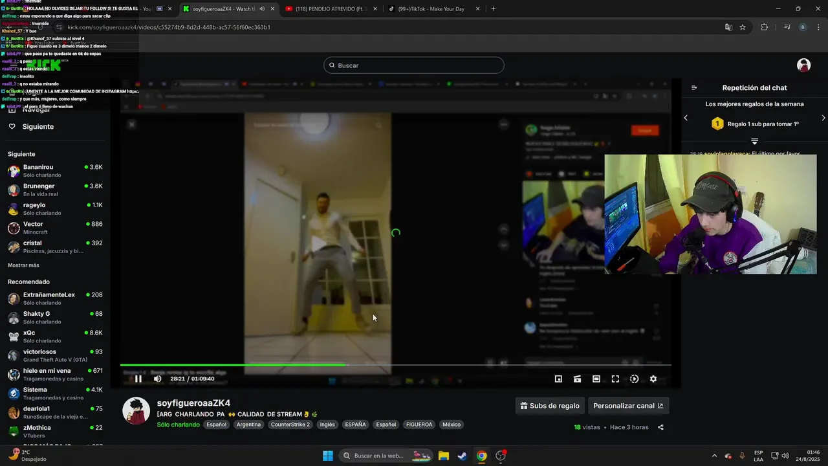The width and height of the screenshot is (828, 466).
Task: Open volume control in system tray
Action: click(x=785, y=456)
